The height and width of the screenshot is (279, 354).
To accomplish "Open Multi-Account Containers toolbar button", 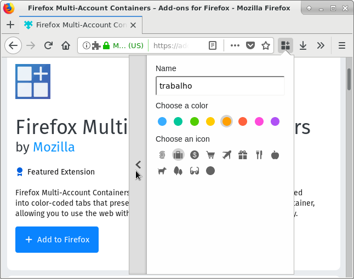I will tap(286, 45).
